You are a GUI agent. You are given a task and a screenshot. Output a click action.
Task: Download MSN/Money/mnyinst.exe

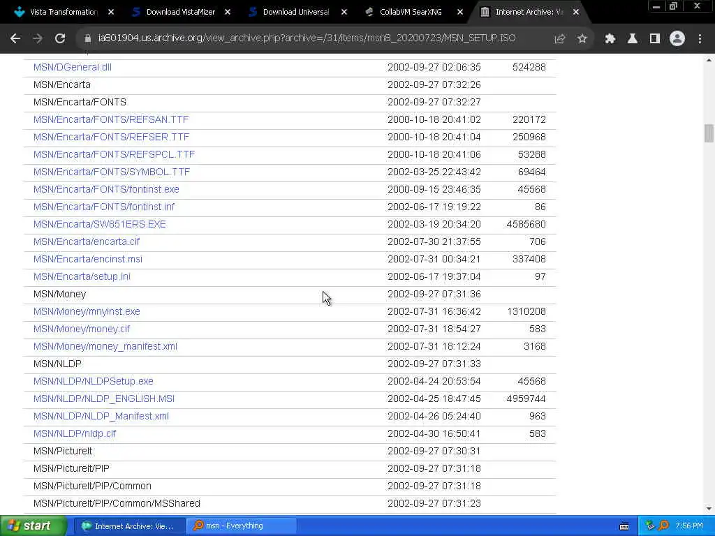(x=87, y=311)
